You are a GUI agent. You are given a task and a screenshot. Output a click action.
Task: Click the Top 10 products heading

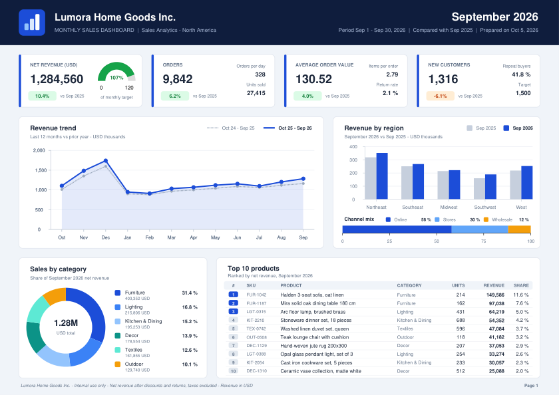254,268
